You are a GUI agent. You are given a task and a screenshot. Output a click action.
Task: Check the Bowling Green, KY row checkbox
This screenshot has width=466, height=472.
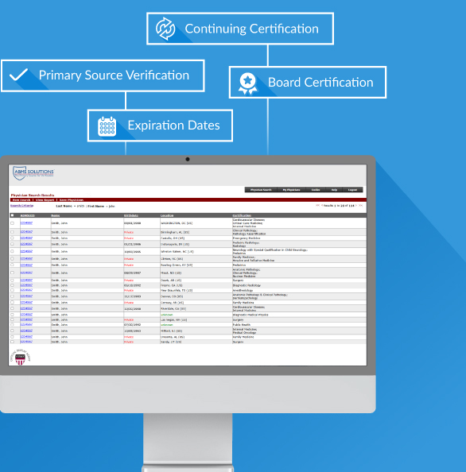coord(13,265)
